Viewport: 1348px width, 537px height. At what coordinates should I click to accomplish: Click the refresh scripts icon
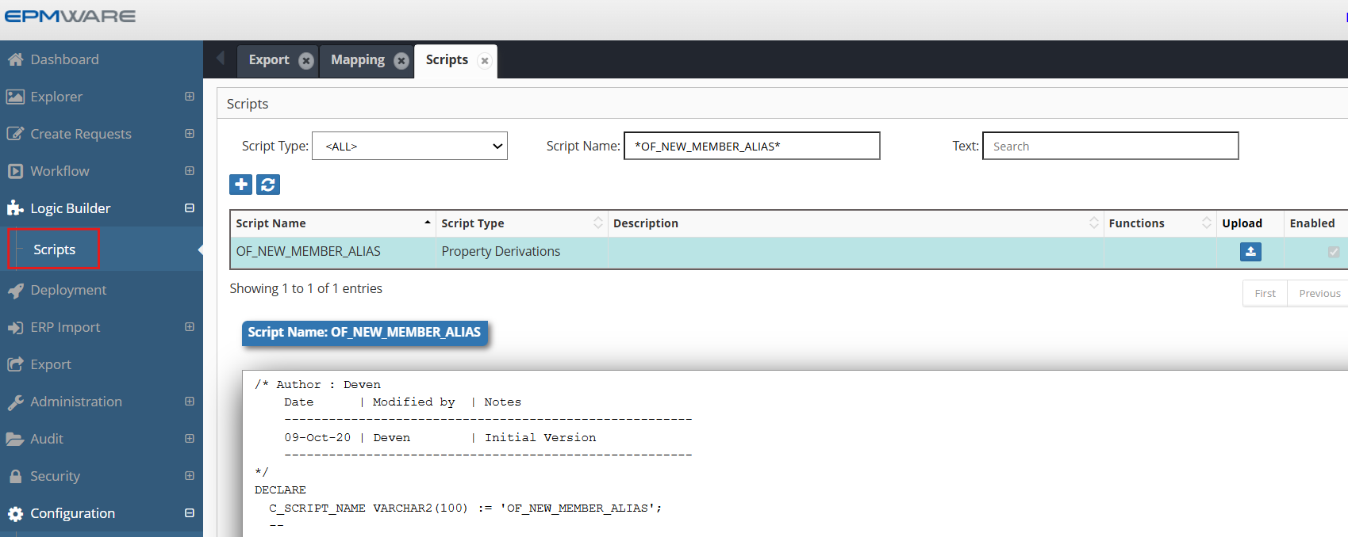click(x=268, y=185)
